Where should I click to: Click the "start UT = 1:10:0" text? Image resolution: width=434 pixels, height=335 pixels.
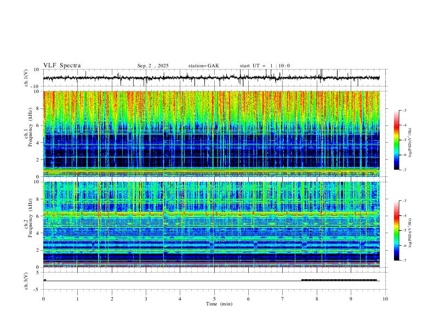(265, 66)
